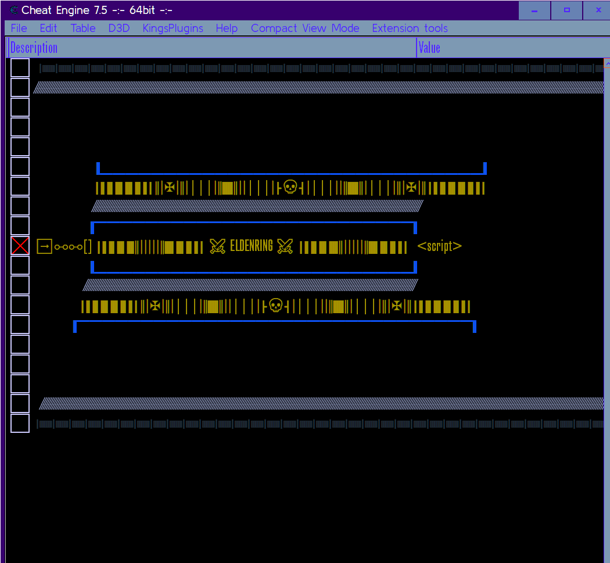Click the crossed swords icon left of ELDENRING
Screen dimensions: 610x563
[217, 246]
